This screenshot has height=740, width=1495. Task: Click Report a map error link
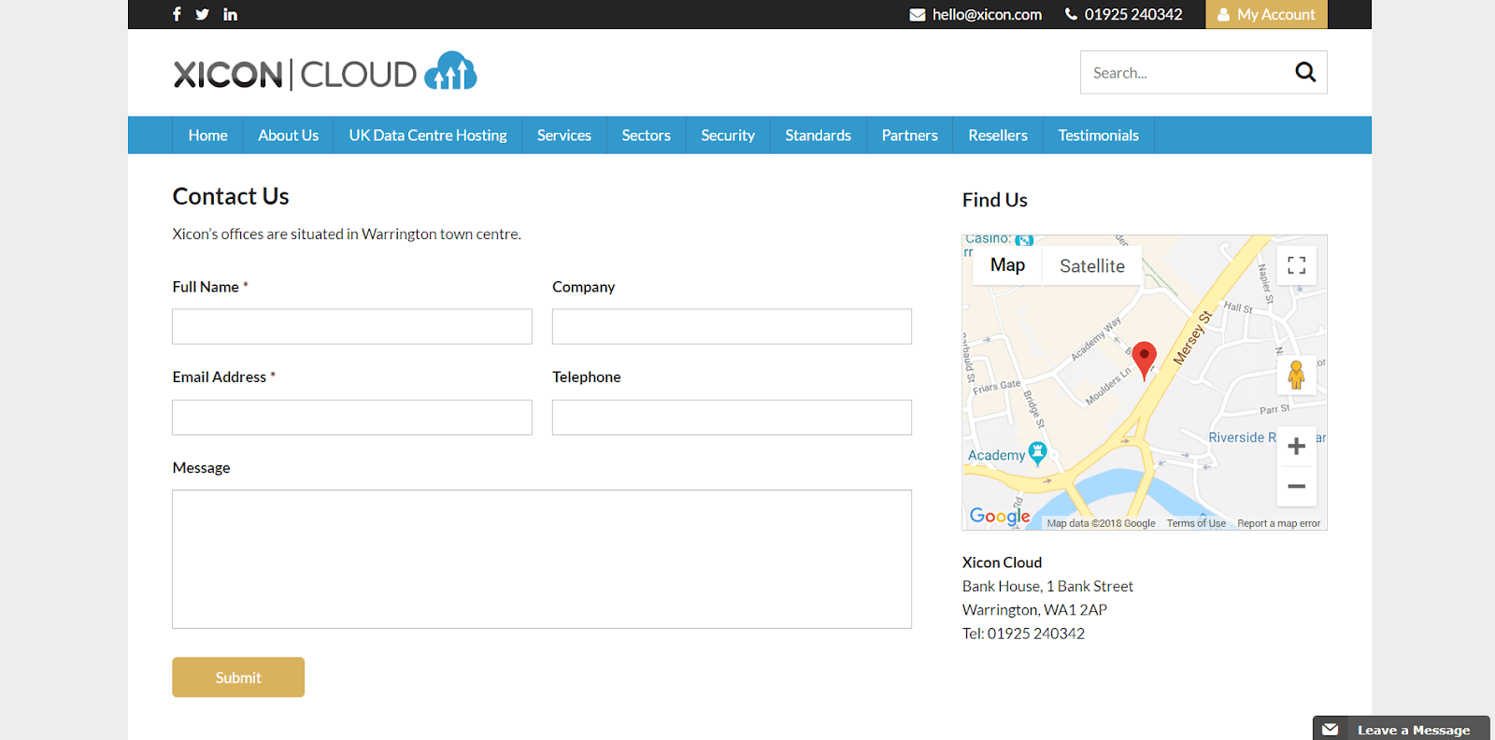(1279, 523)
